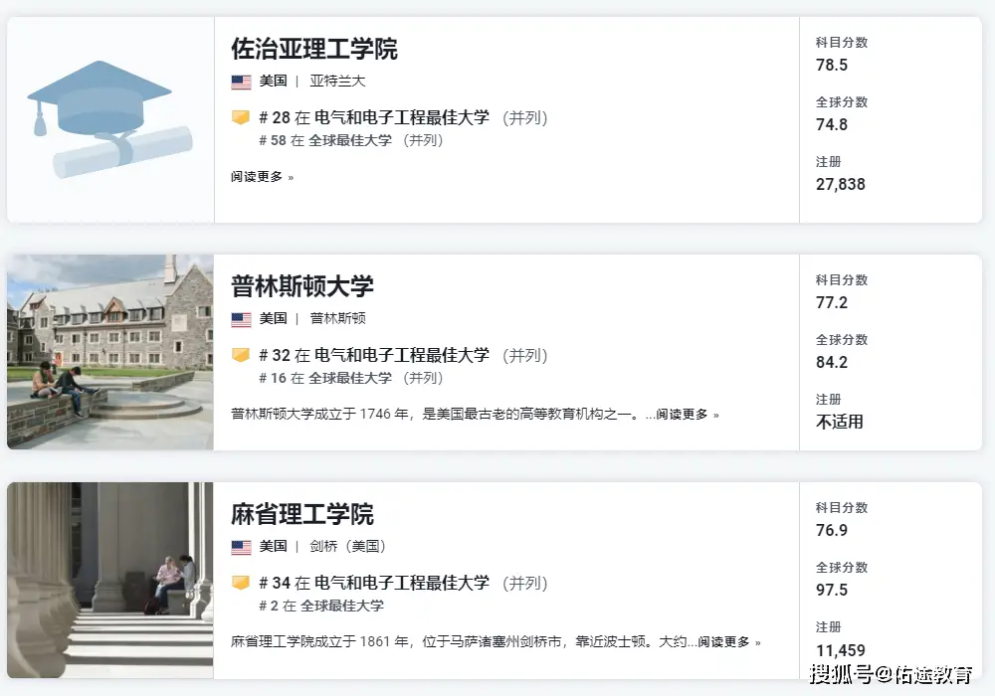
Task: Click the 全球分数 97.5 value for MIT
Action: pos(832,591)
